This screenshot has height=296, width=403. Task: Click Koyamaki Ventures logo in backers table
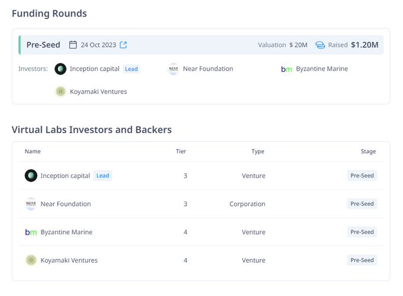click(31, 260)
